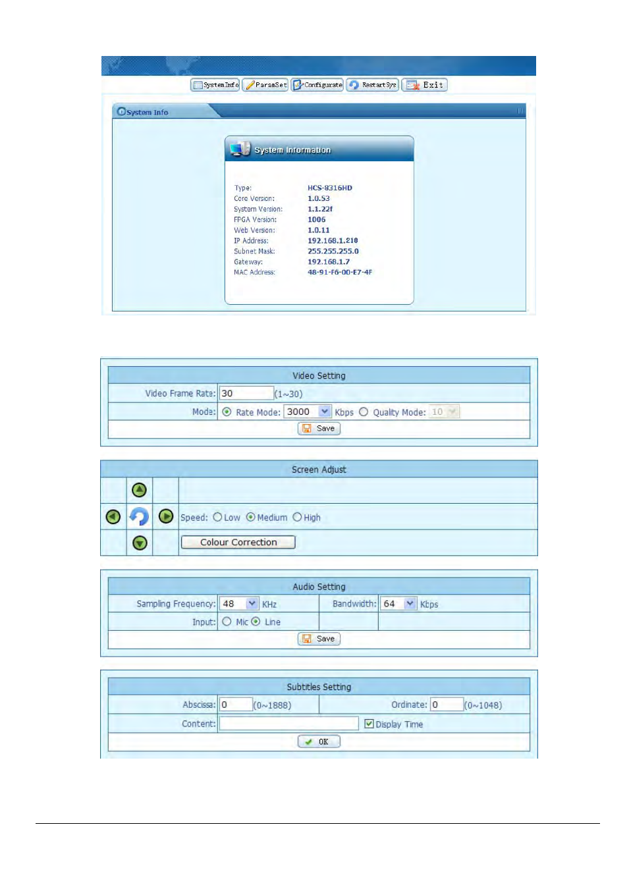The height and width of the screenshot is (889, 629).
Task: Click the Core Version value 1.0.53
Action: click(319, 198)
